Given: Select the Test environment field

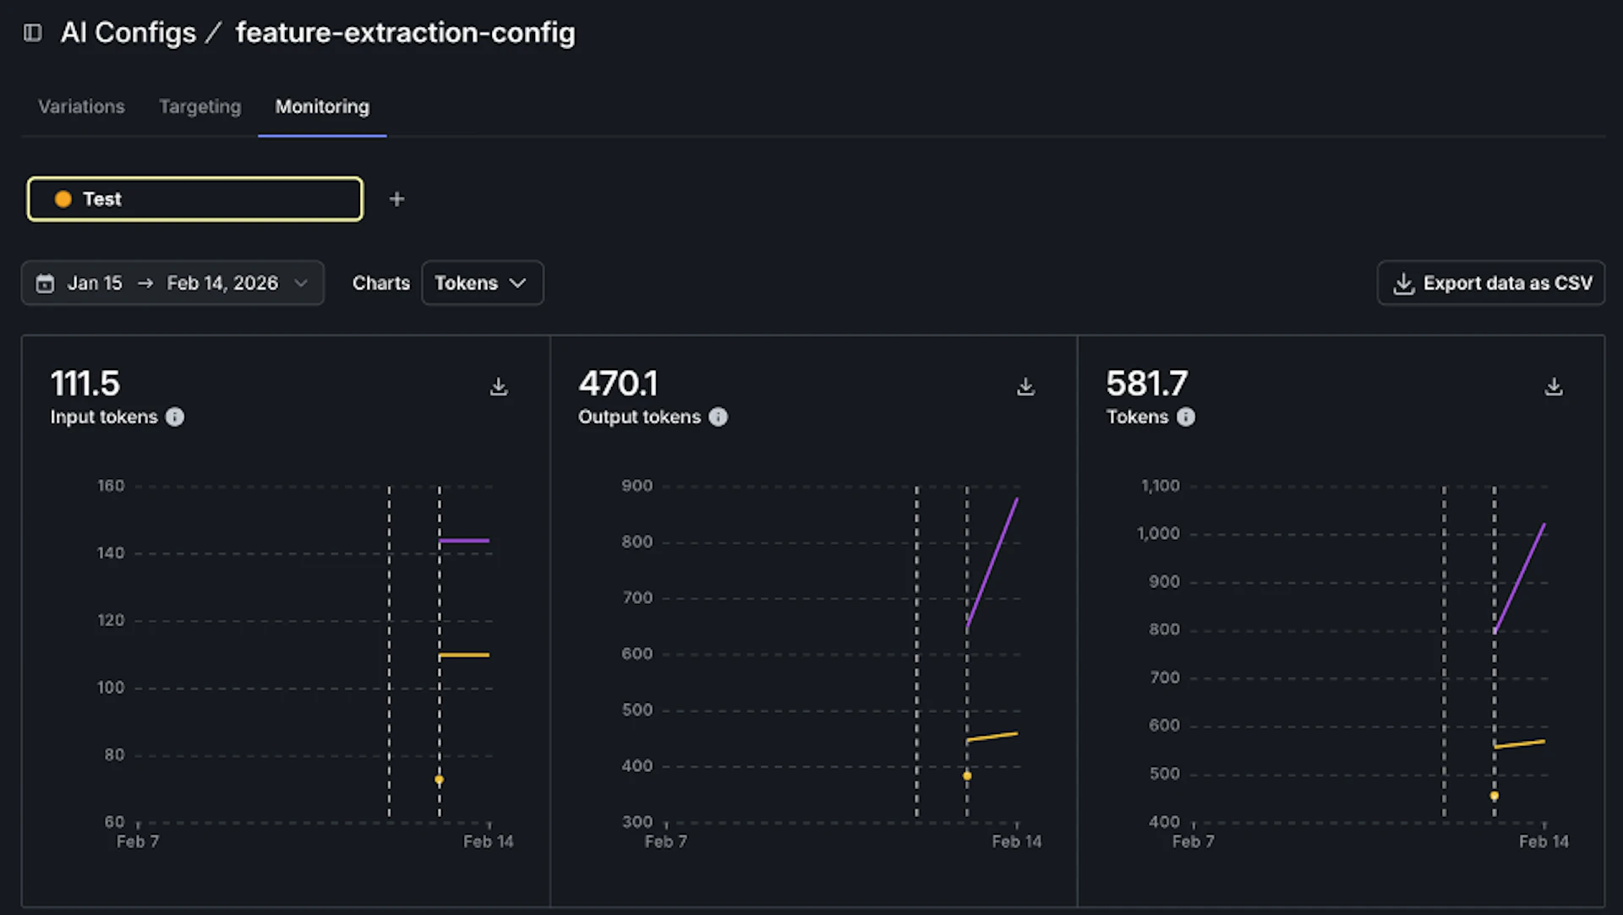Looking at the screenshot, I should tap(195, 199).
